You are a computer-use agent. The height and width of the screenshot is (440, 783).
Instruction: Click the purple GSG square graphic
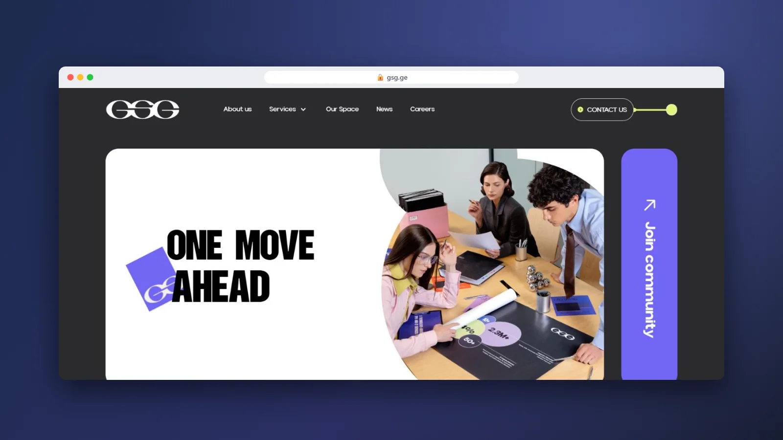(152, 279)
